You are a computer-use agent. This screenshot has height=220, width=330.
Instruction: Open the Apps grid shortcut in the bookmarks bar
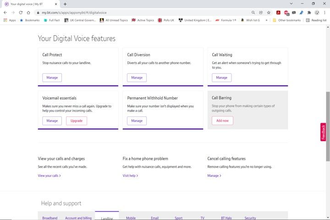(9, 20)
